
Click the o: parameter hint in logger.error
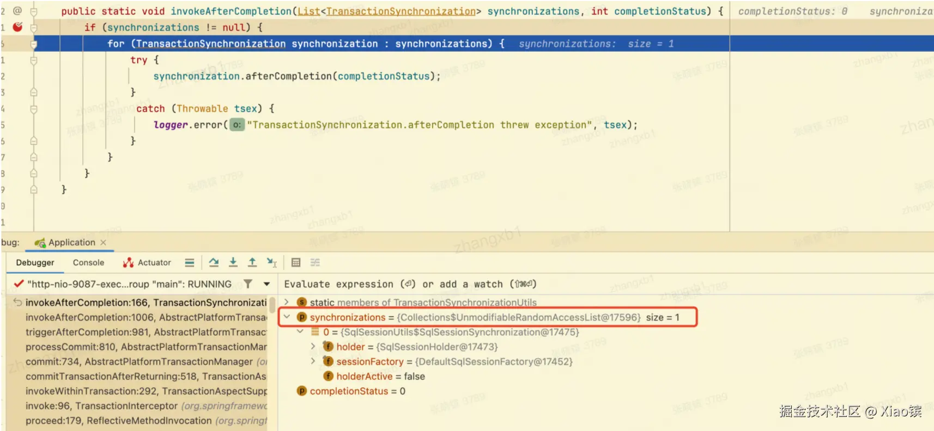[x=237, y=125]
